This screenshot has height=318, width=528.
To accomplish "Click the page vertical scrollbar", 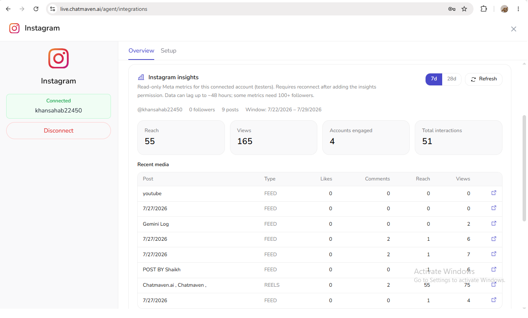I will [x=525, y=168].
